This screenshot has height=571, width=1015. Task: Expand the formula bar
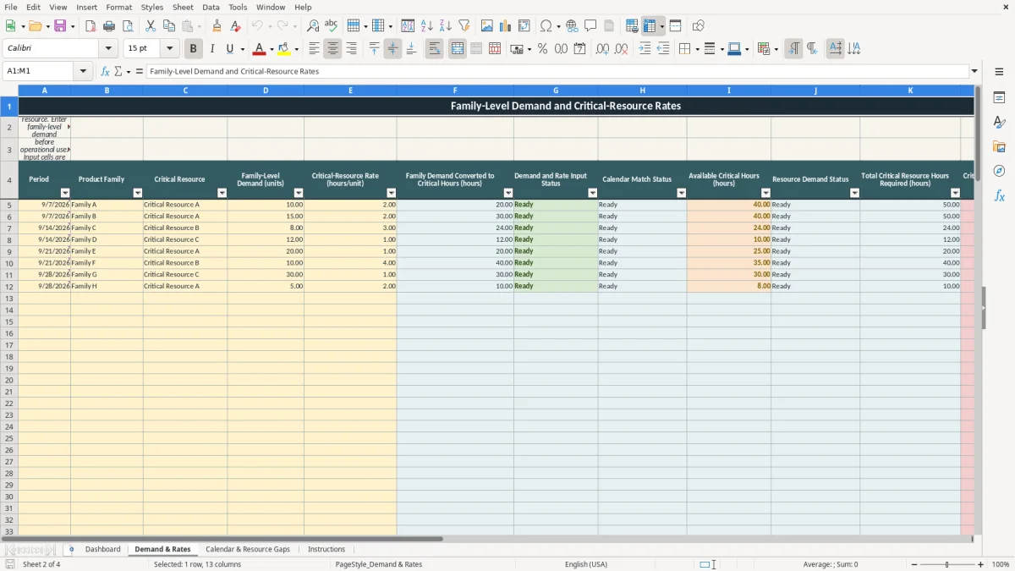(974, 72)
